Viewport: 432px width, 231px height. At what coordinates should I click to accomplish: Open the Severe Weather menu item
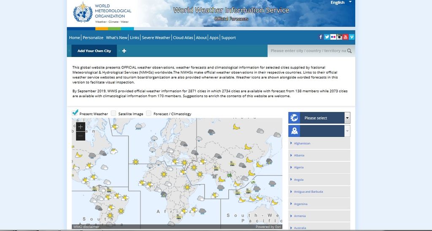tap(156, 38)
